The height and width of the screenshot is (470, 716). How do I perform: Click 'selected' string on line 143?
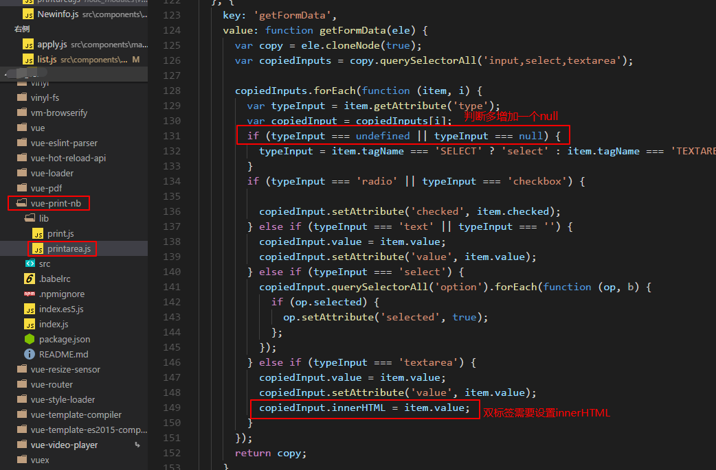coord(410,317)
